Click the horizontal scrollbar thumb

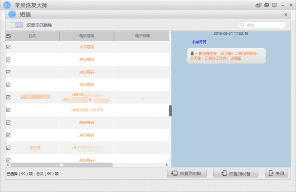click(x=62, y=165)
